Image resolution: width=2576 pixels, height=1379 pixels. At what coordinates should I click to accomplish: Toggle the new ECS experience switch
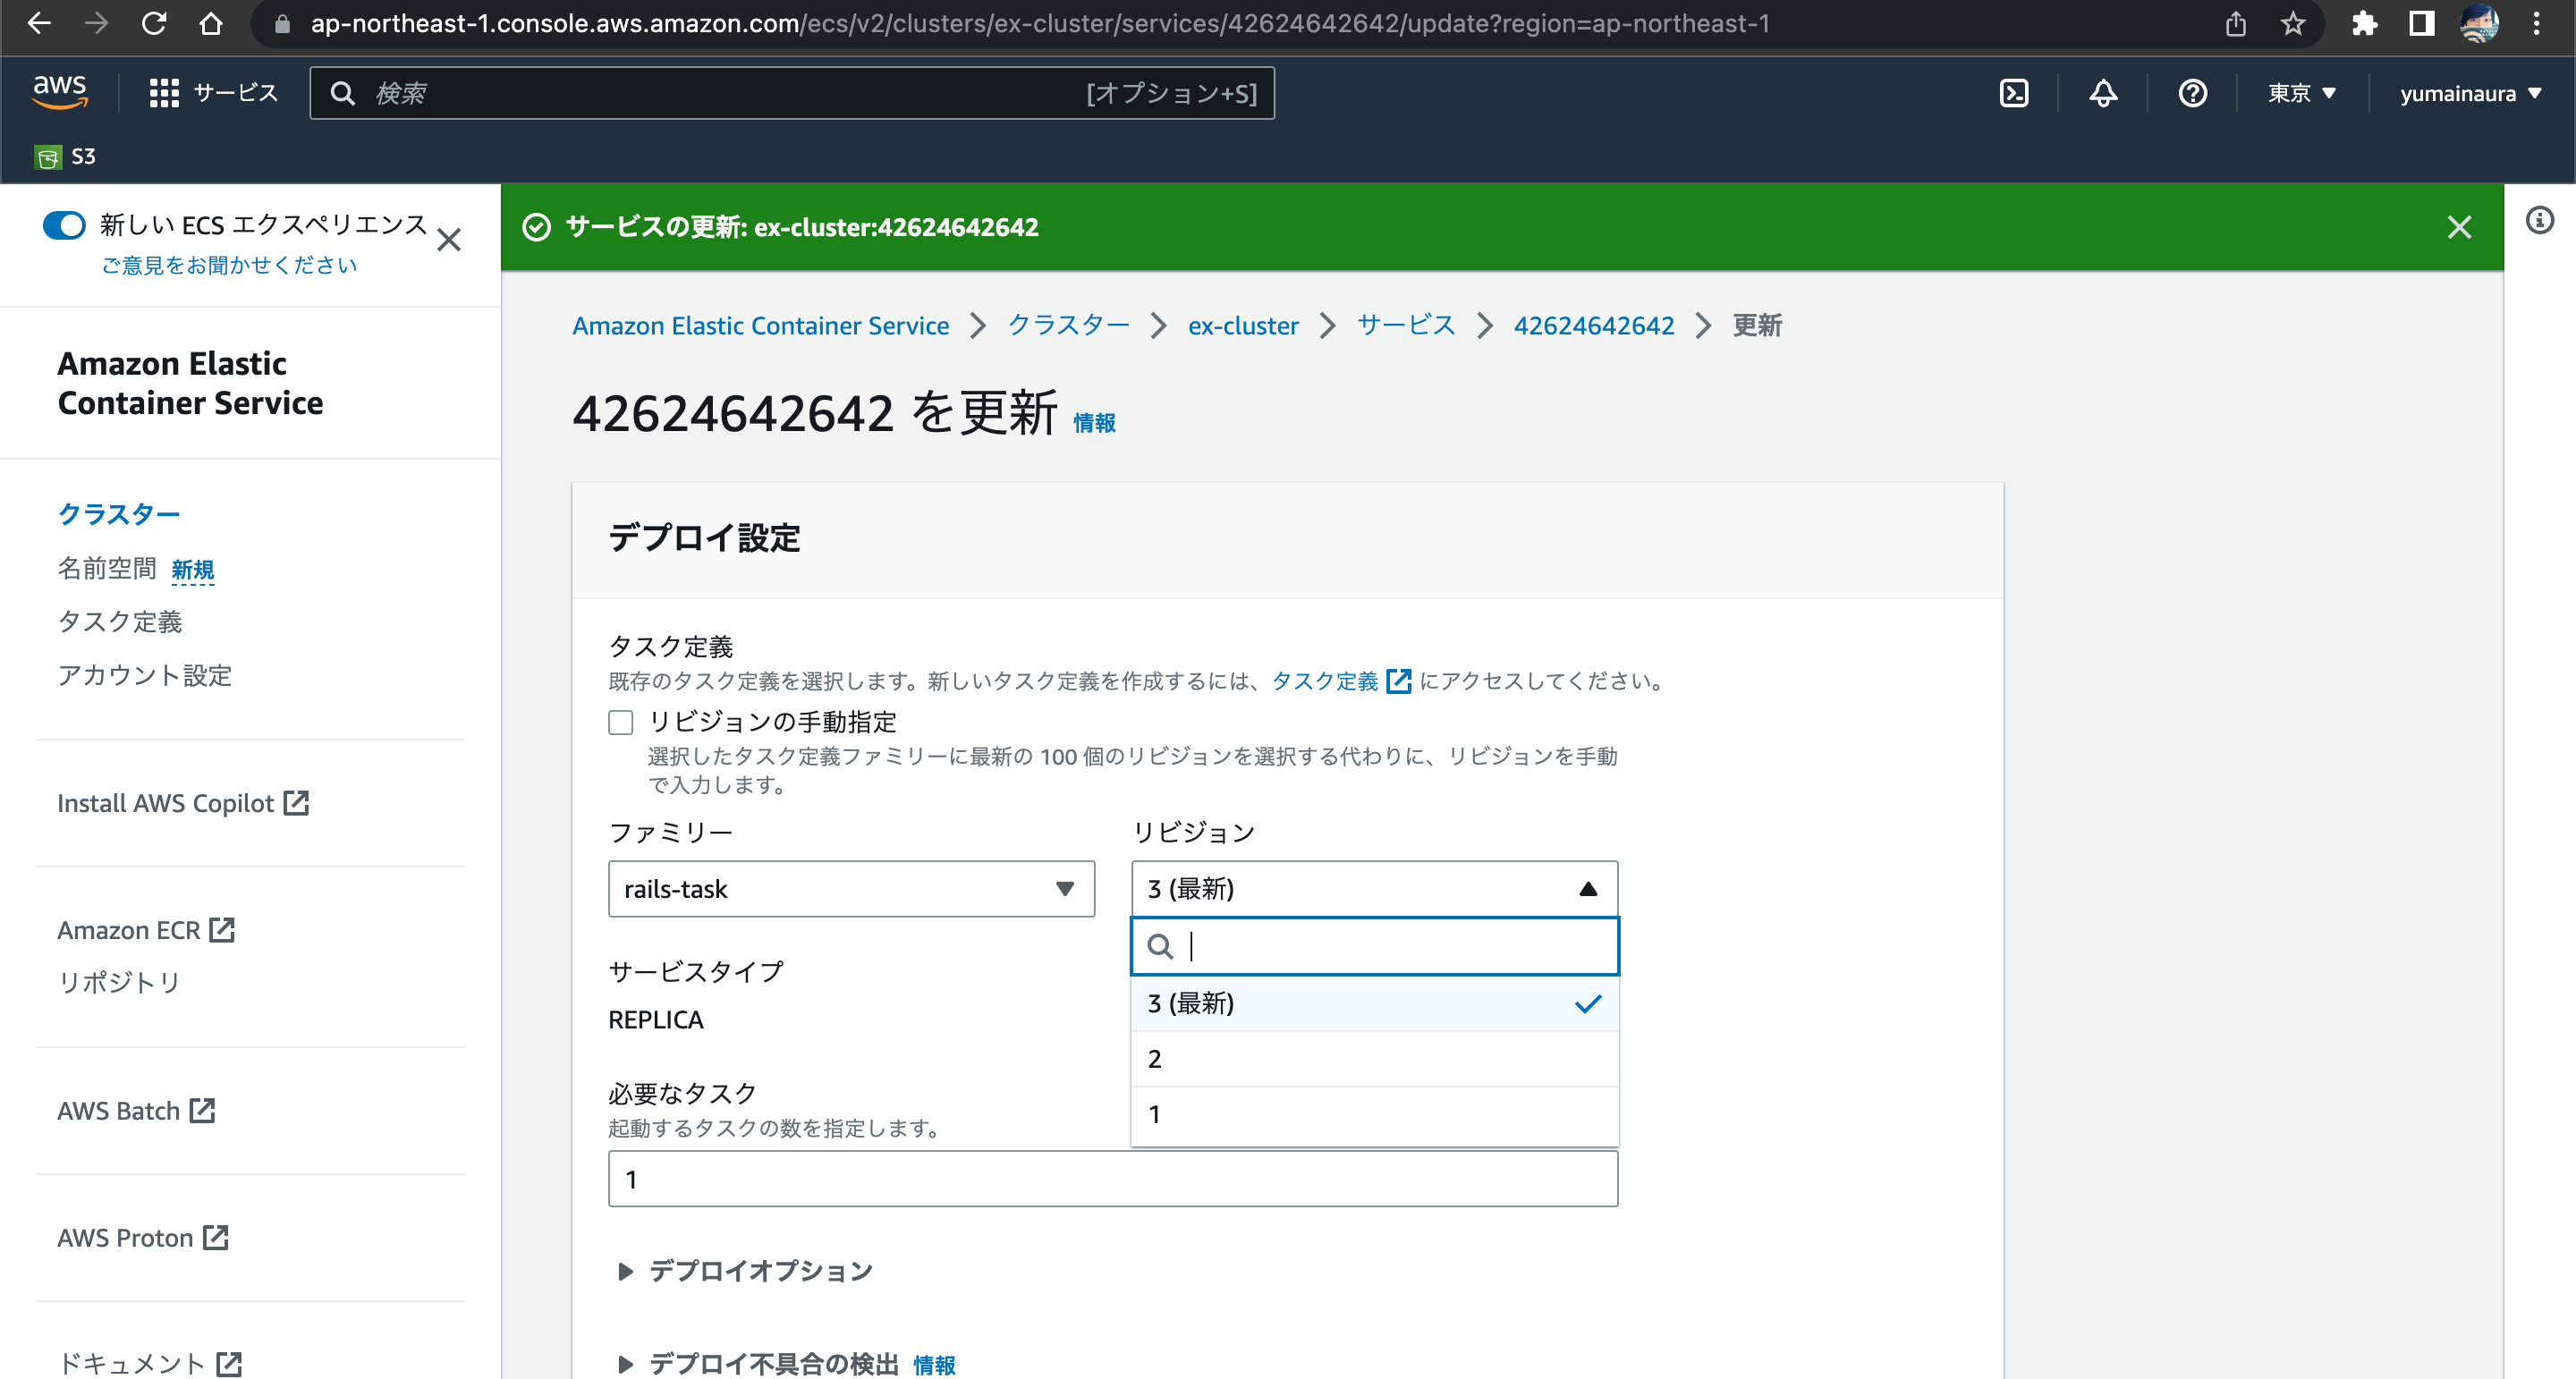64,225
